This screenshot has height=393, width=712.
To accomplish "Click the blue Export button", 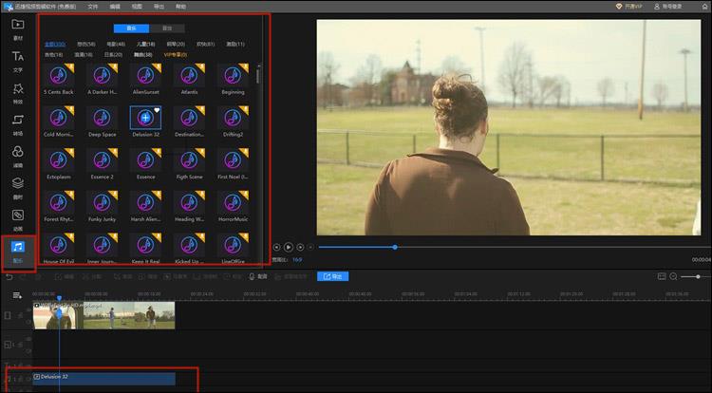I will (333, 276).
